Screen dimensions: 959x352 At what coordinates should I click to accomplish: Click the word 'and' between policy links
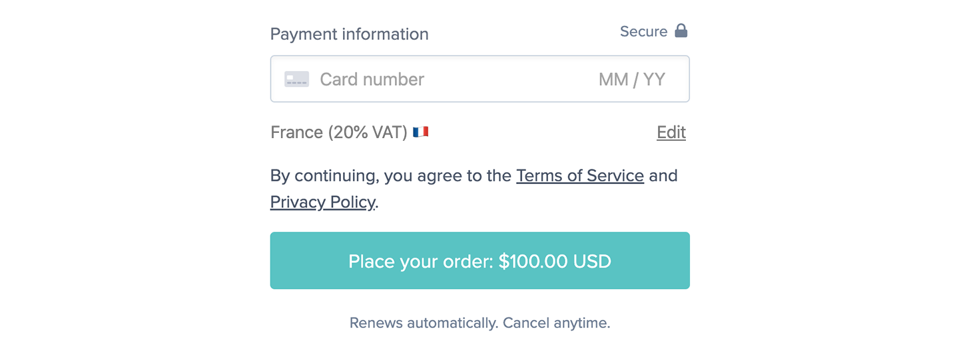(x=663, y=175)
